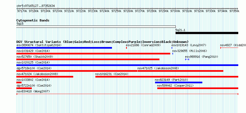This screenshot has width=246, height=113.
Task: Click the small blue esv989916 gain glyph
Action: 187,59
